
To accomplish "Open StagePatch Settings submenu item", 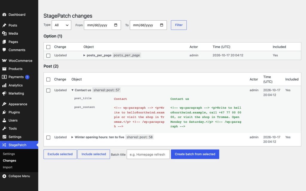I will tap(9, 154).
